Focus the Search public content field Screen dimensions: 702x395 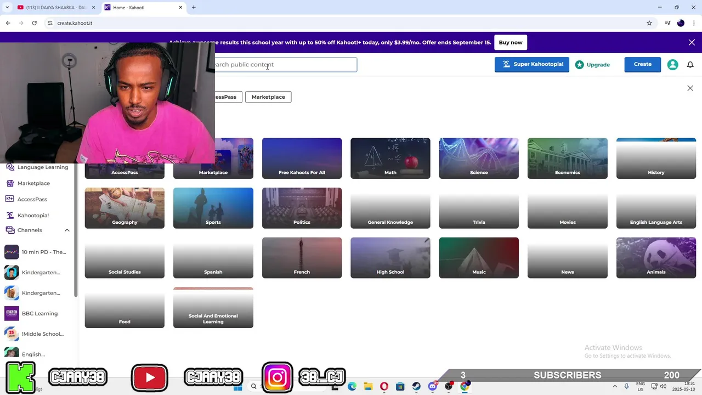(x=285, y=65)
